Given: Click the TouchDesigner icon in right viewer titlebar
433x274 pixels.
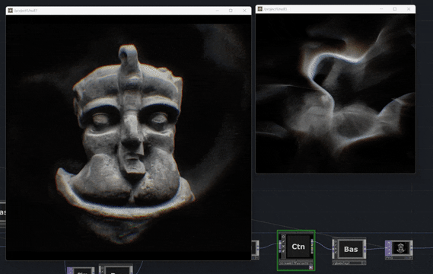Looking at the screenshot, I should 259,9.
